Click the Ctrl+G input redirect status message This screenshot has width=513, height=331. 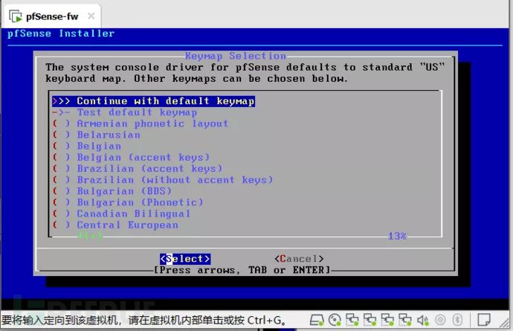143,320
